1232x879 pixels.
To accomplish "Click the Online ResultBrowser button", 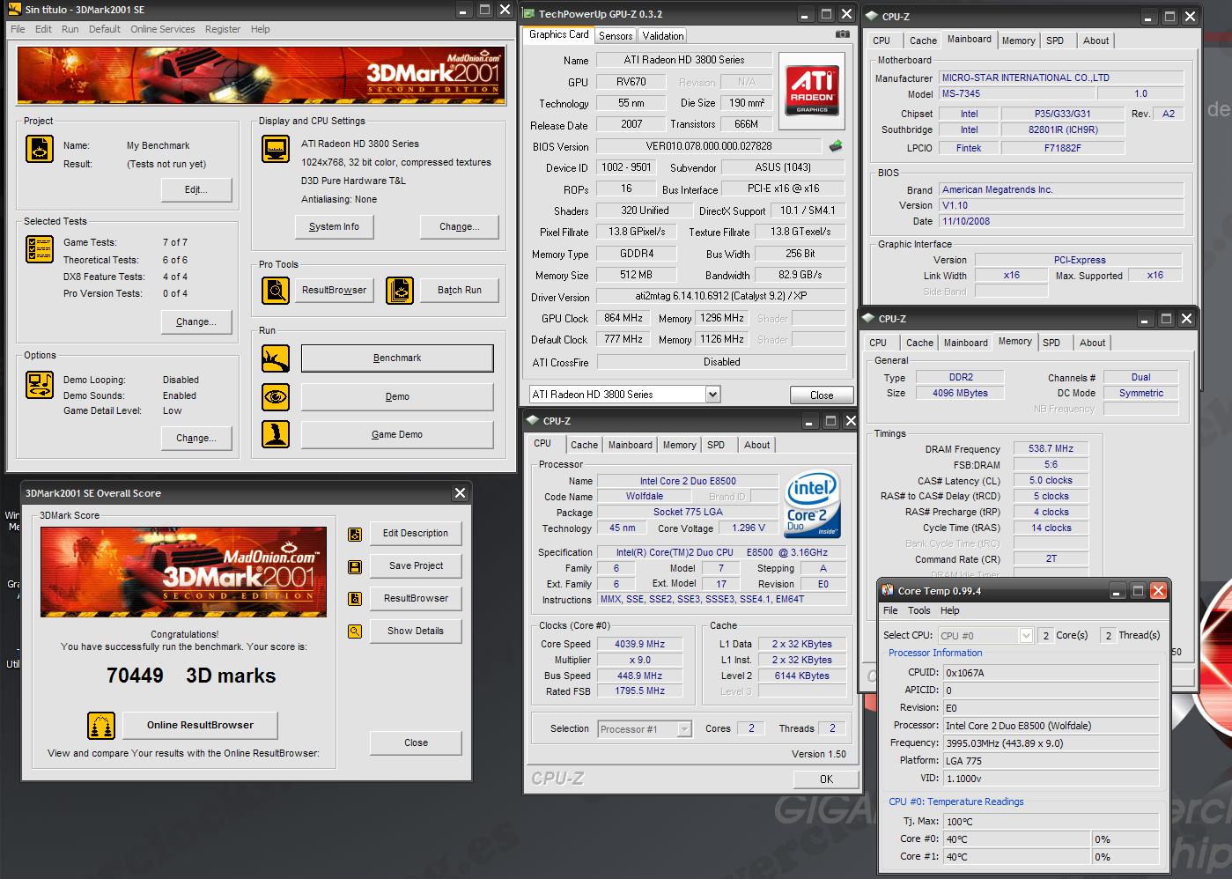I will coord(200,726).
